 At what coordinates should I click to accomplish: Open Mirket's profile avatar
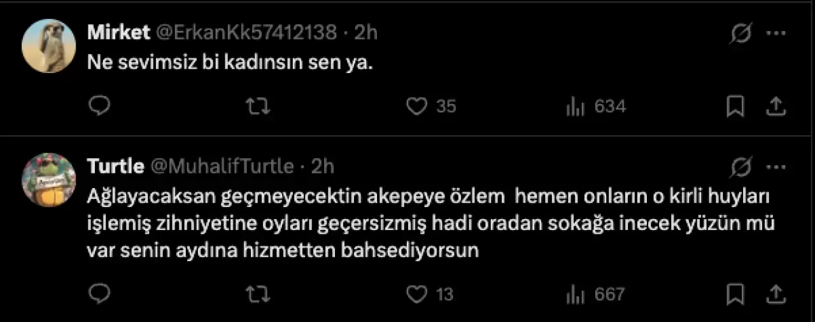[49, 46]
